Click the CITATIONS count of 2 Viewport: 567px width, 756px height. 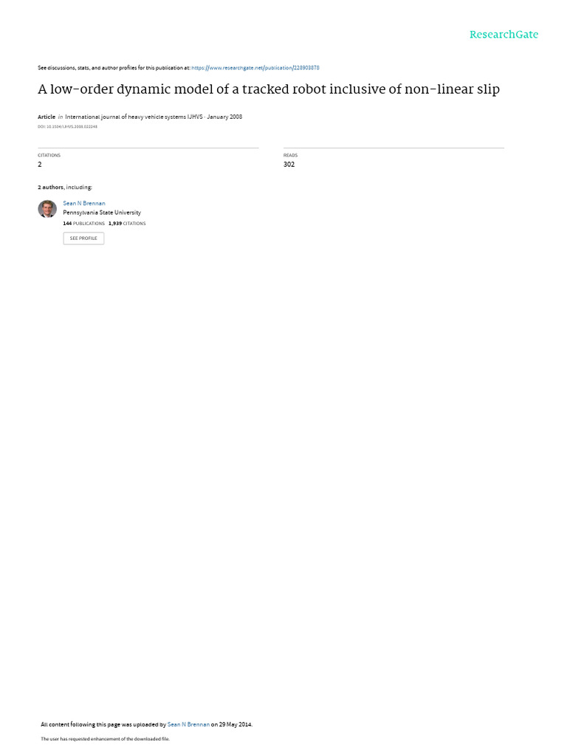point(40,165)
